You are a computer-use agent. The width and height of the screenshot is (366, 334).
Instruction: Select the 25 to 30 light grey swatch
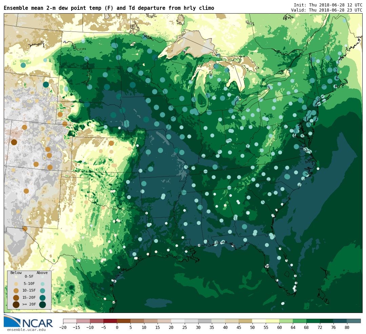click(191, 321)
